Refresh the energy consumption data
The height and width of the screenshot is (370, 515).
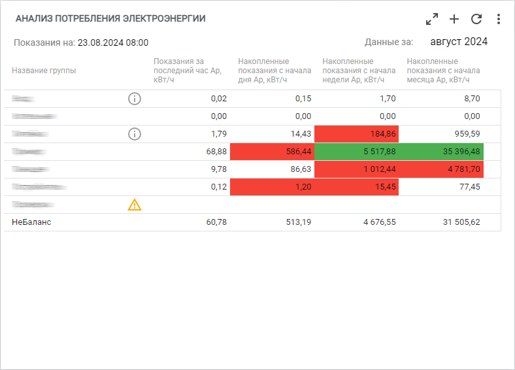tap(476, 19)
